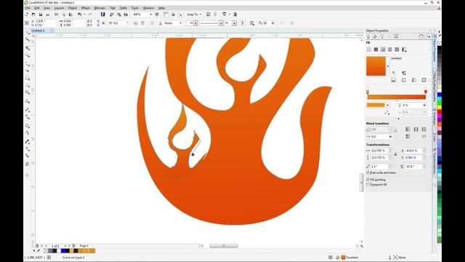Click the Fountain fill indicator in status bar
The width and height of the screenshot is (465, 262).
349,257
